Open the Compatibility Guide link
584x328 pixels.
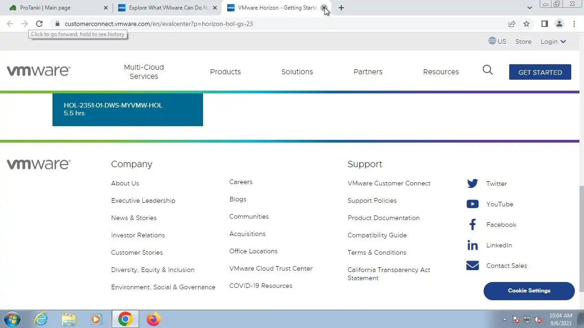[x=377, y=235]
